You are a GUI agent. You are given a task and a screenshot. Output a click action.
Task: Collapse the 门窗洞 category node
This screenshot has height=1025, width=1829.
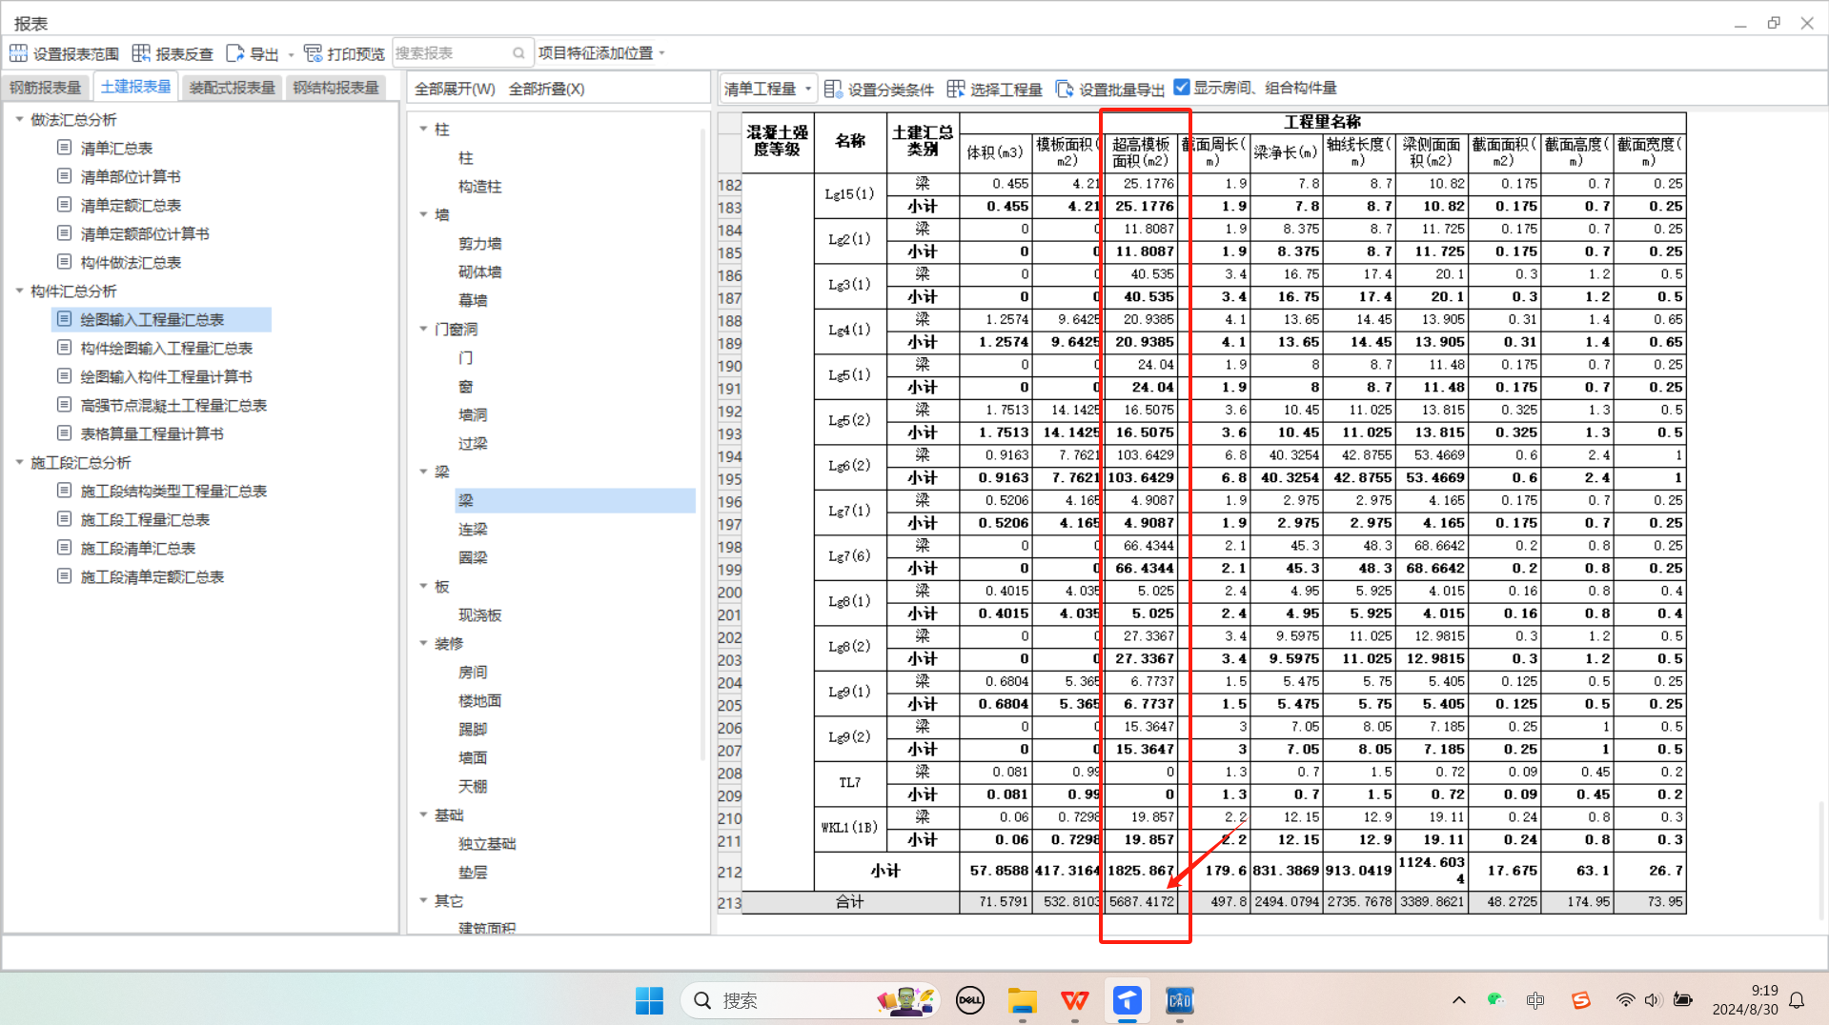(423, 329)
